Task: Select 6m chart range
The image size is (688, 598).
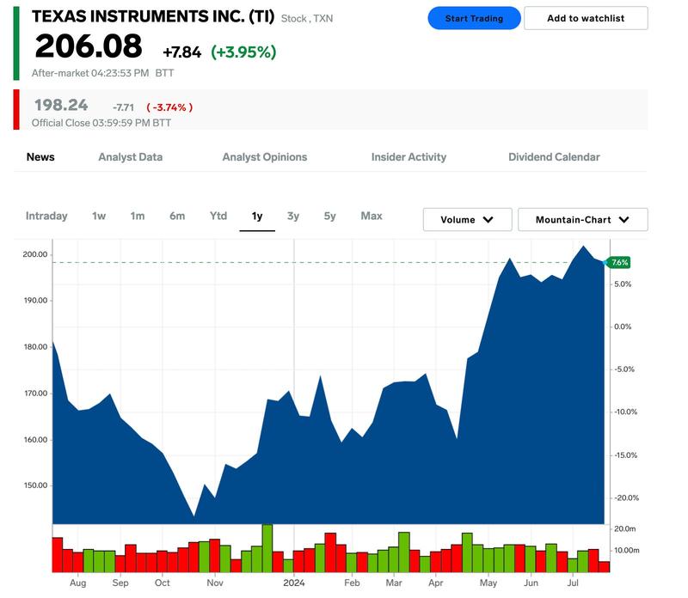Action: coord(177,216)
